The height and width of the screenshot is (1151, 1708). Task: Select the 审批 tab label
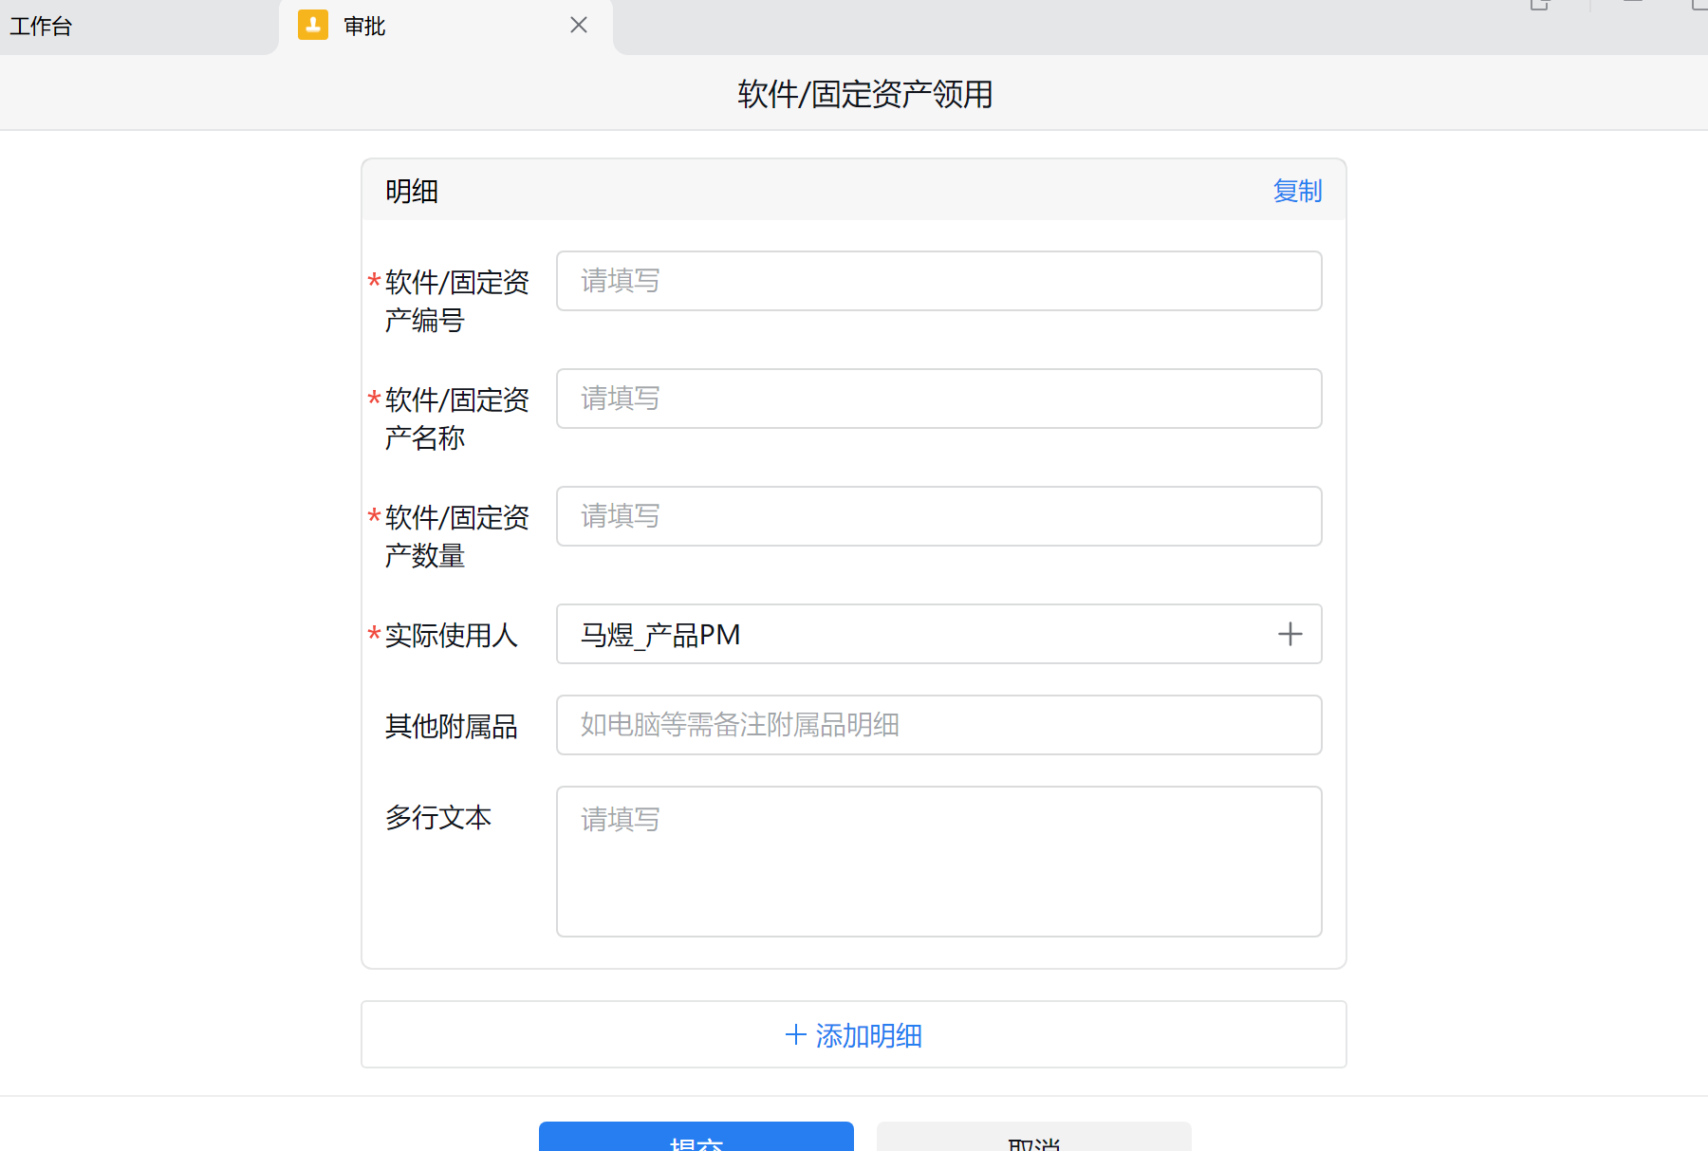coord(364,27)
